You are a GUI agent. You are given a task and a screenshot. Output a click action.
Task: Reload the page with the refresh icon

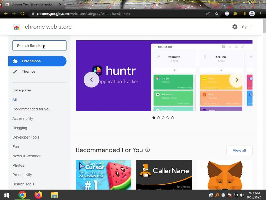pos(22,14)
